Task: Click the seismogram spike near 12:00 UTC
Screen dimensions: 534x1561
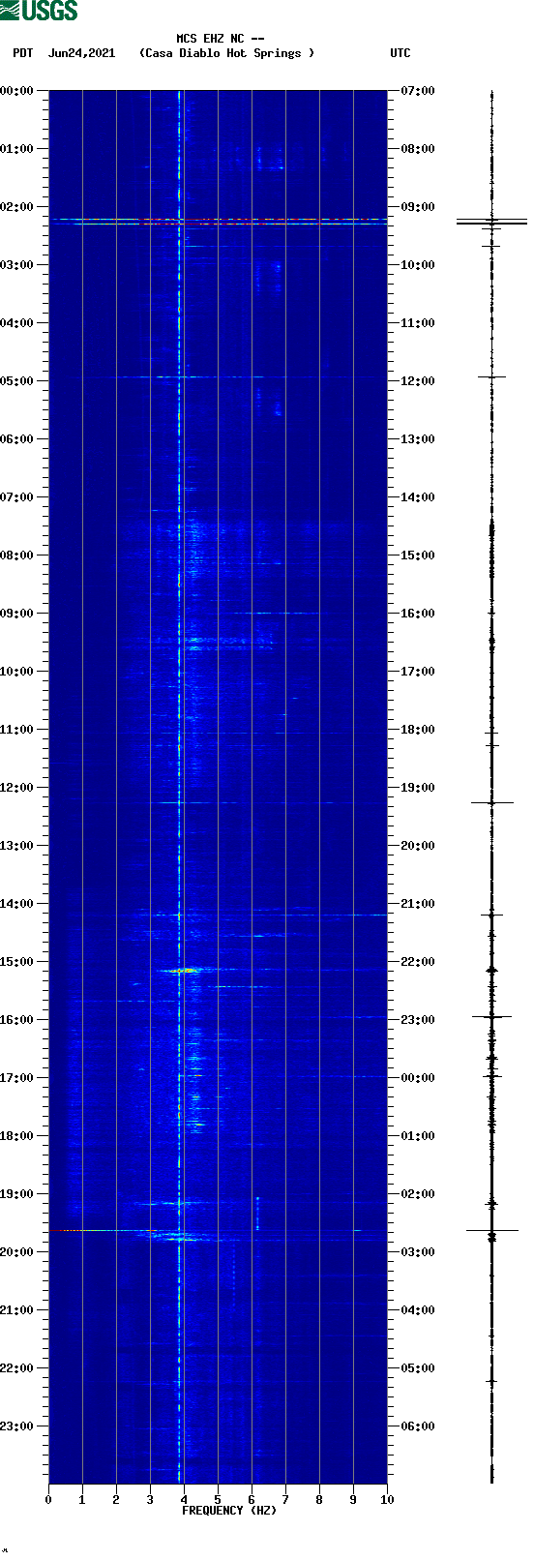Action: 491,376
